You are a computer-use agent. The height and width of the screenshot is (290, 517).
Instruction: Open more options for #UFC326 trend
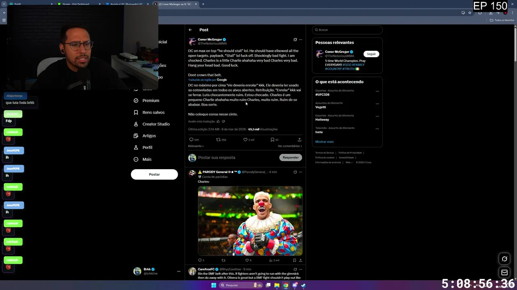point(377,91)
